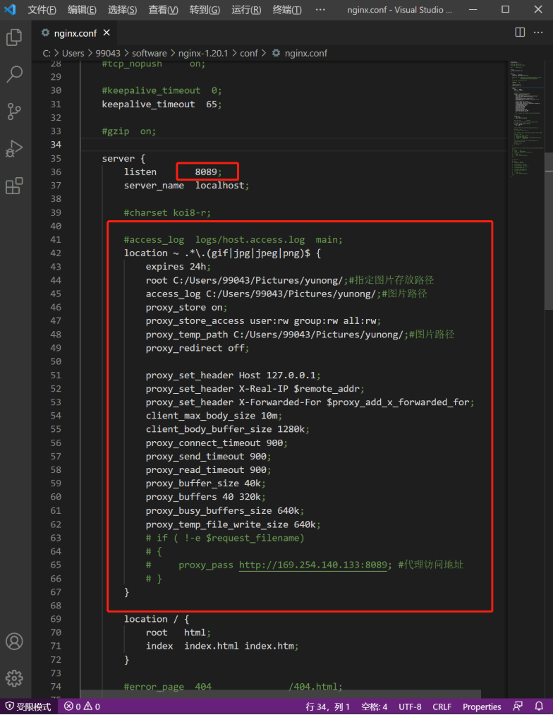Viewport: 553px width, 715px height.
Task: Open editor more actions ellipsis
Action: pos(538,32)
